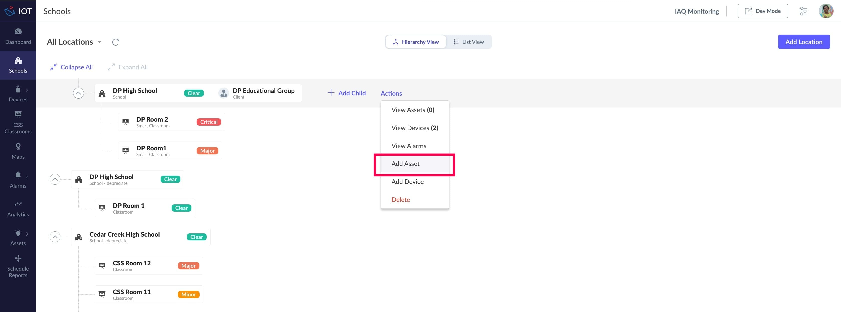Open Schedule Reports in sidebar
The width and height of the screenshot is (841, 312).
coord(18,266)
